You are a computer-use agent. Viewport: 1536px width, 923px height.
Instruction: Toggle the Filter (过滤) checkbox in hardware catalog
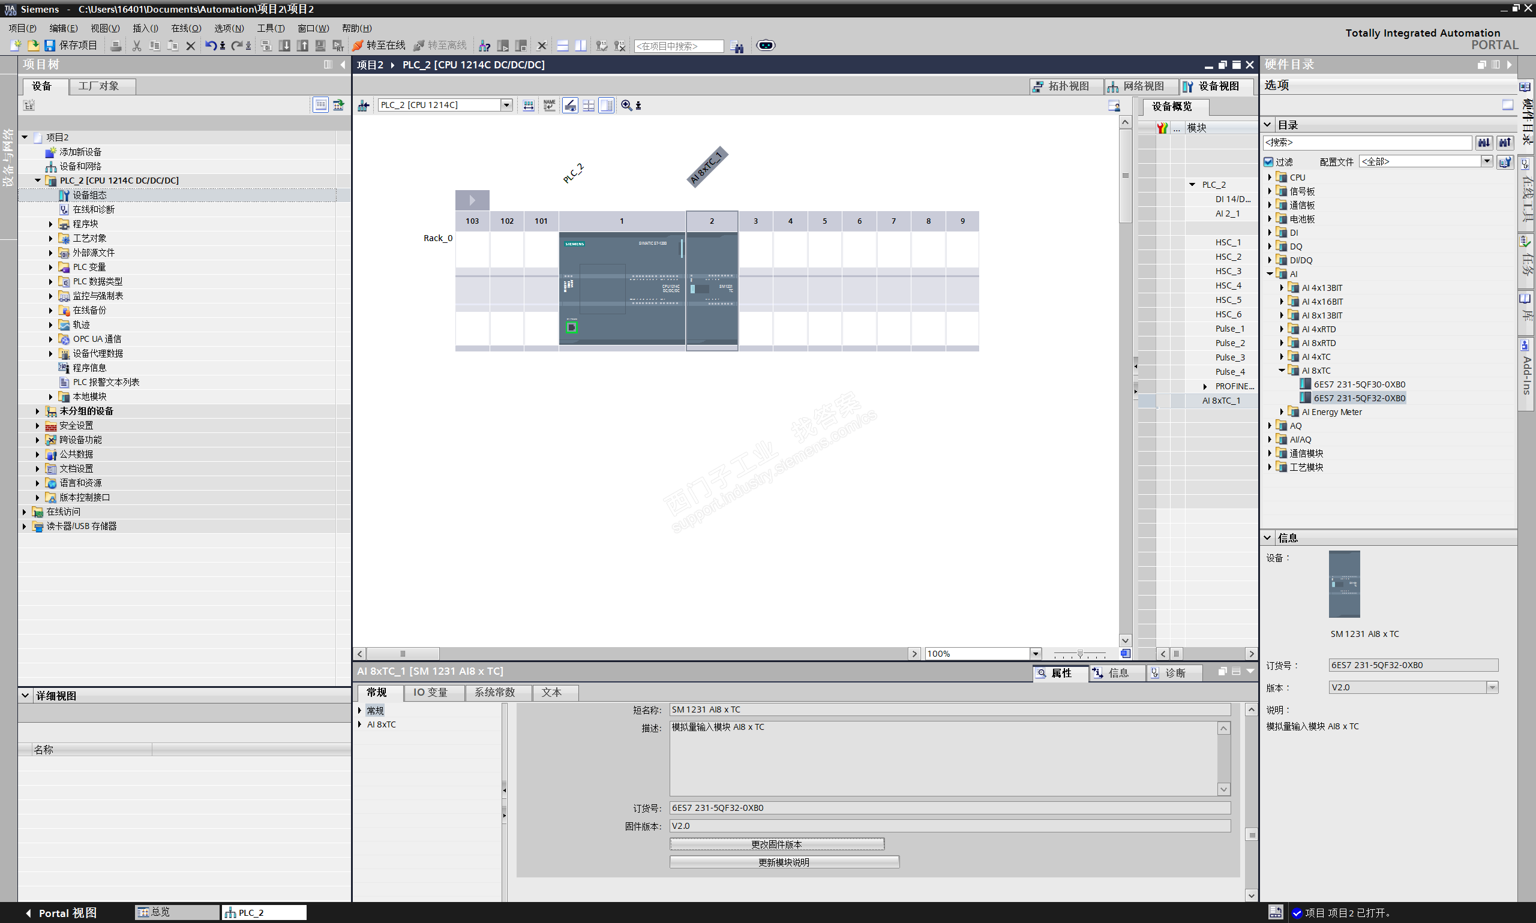[x=1268, y=162]
